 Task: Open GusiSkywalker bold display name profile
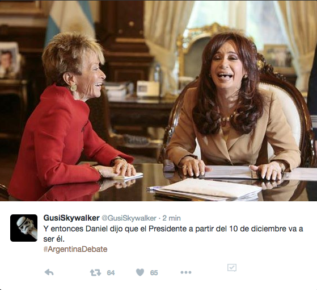point(71,218)
